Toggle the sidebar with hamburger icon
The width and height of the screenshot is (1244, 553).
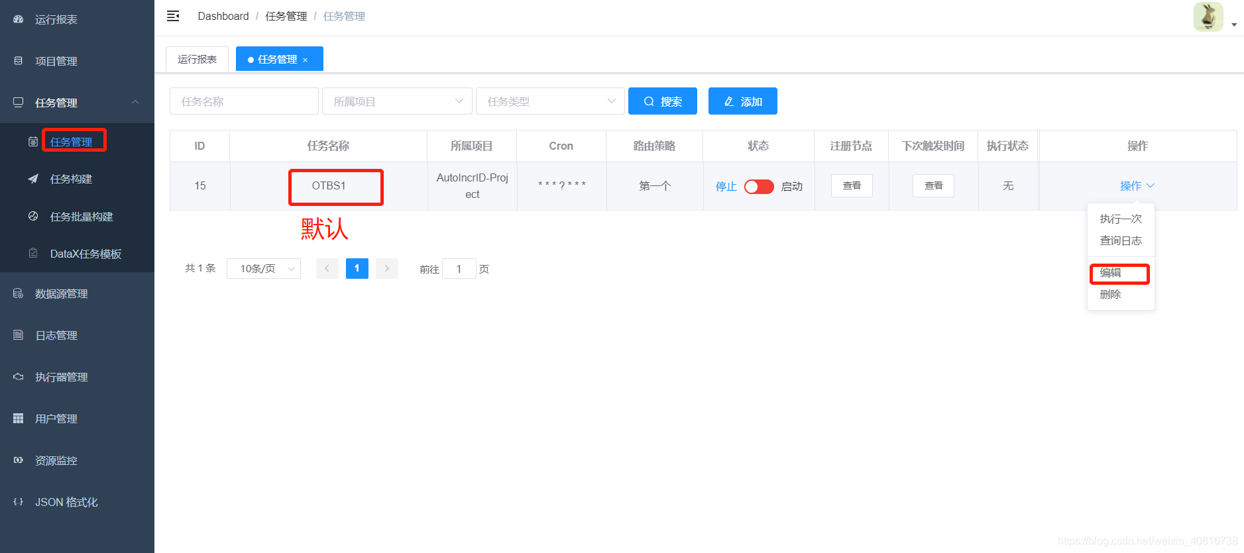pyautogui.click(x=173, y=16)
